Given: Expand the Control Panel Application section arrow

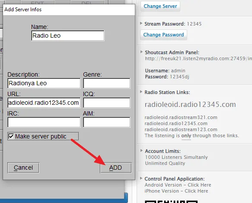Looking at the screenshot, I should (x=141, y=178).
